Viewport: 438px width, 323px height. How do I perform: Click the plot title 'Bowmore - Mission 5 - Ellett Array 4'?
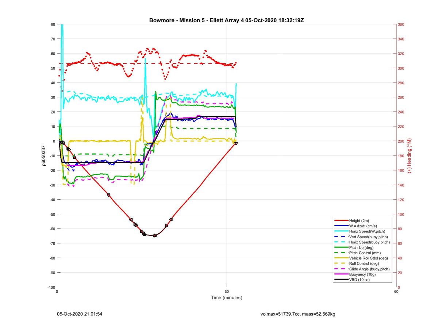tap(196, 20)
